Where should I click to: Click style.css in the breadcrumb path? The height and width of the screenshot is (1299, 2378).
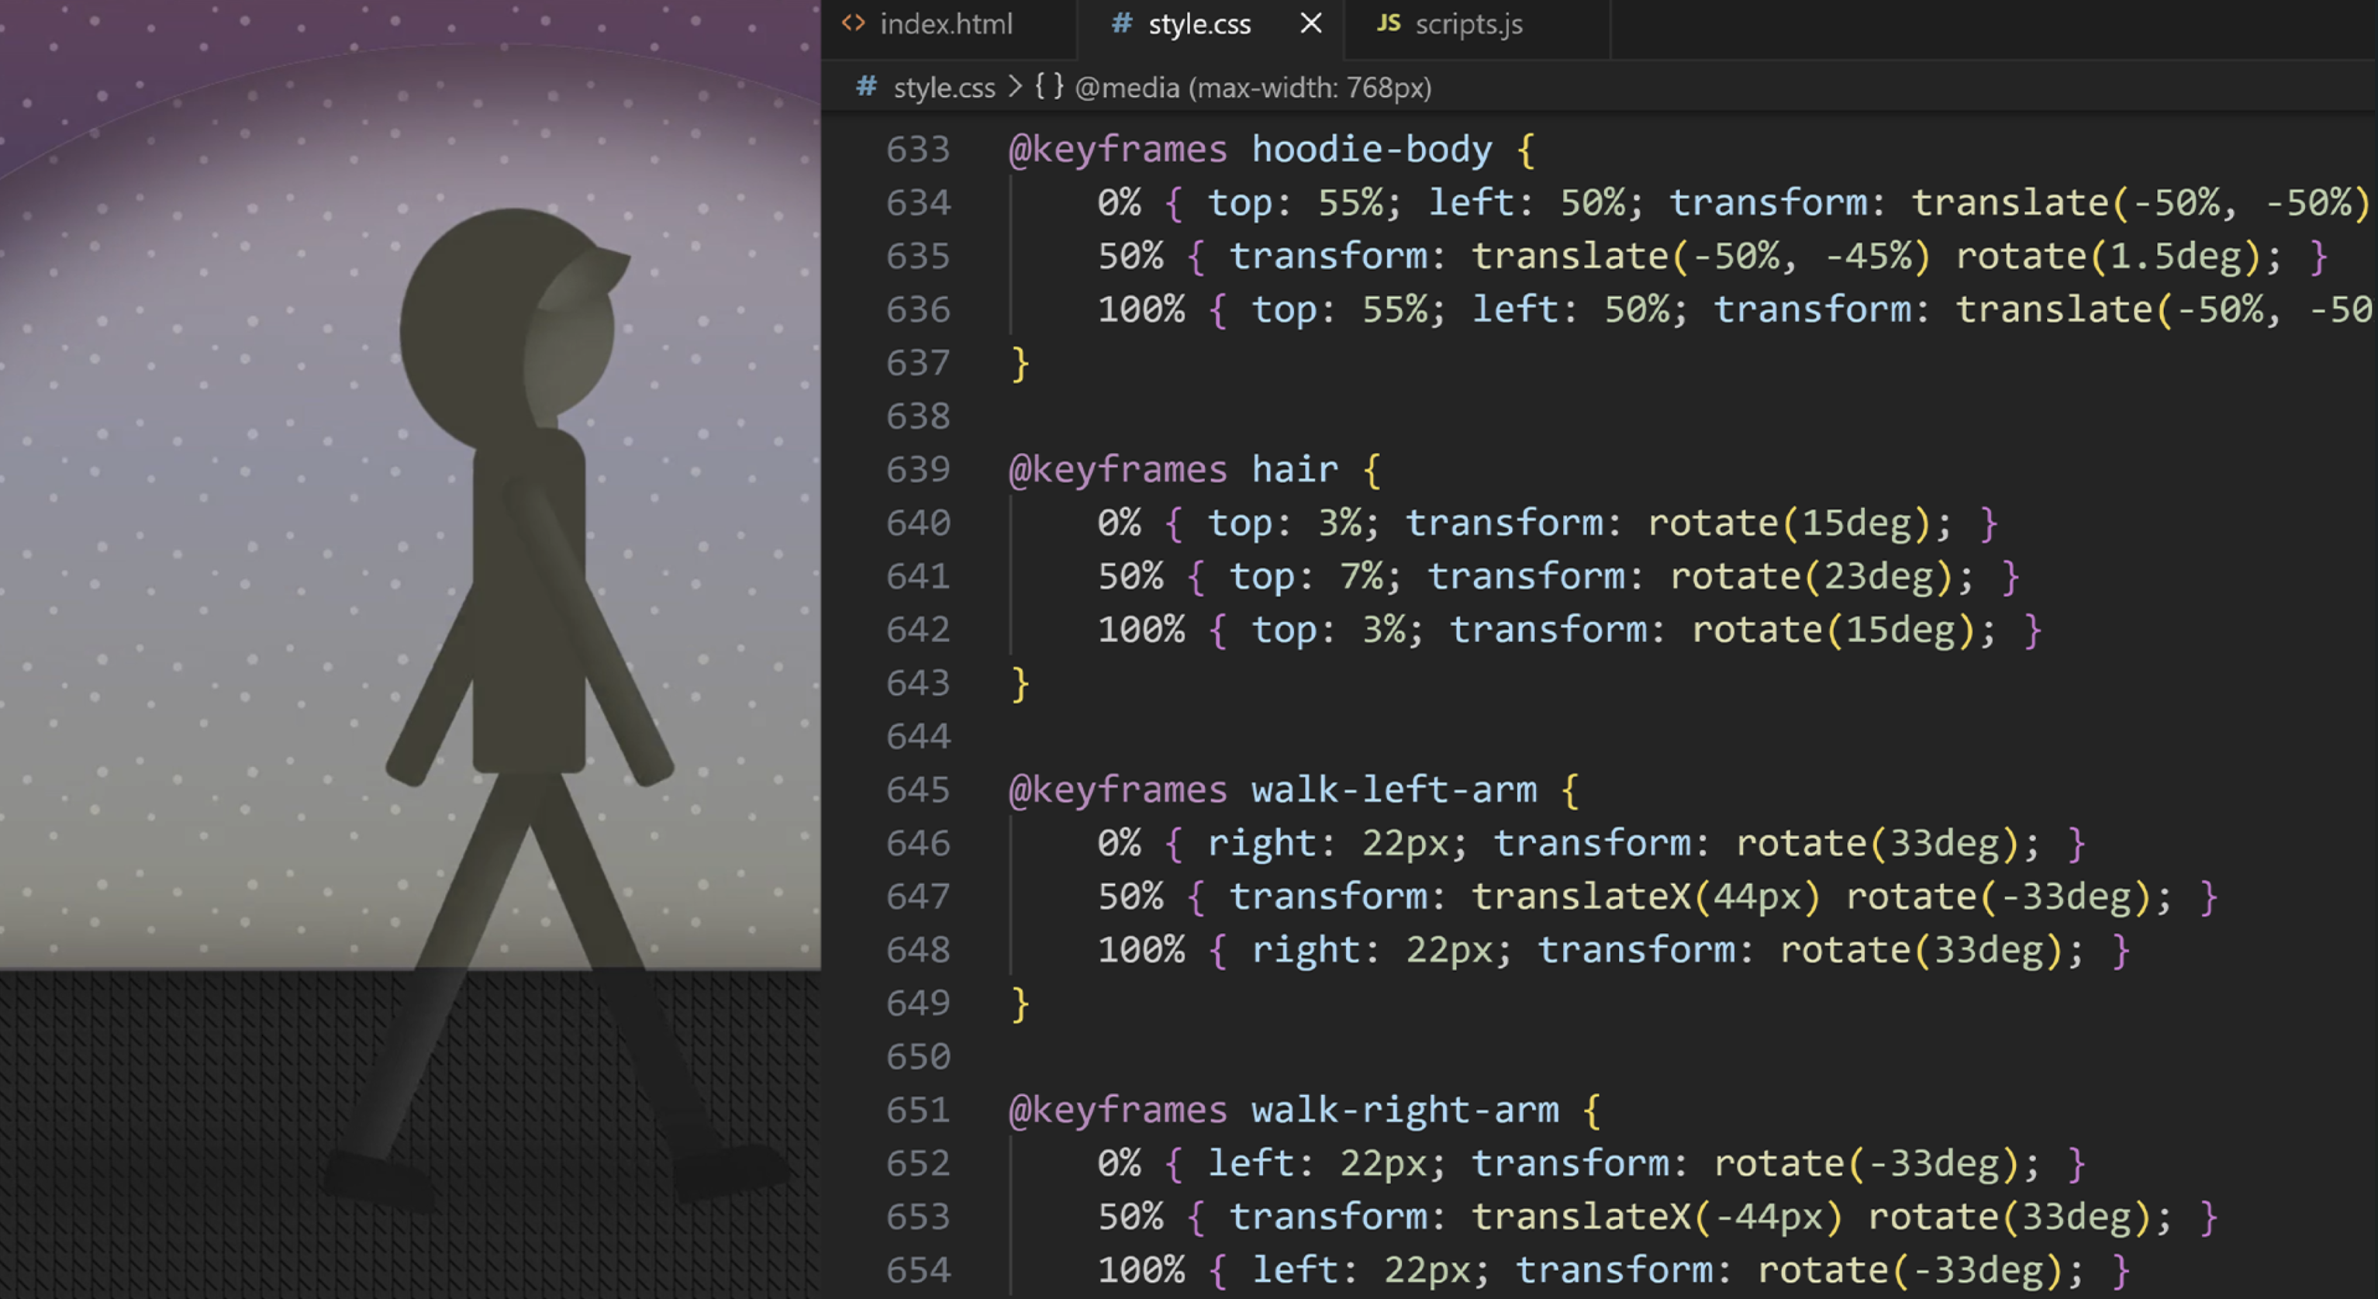pyautogui.click(x=944, y=88)
